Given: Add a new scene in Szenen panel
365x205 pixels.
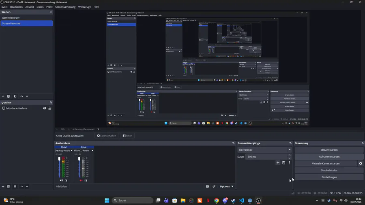Looking at the screenshot, I should (3, 96).
